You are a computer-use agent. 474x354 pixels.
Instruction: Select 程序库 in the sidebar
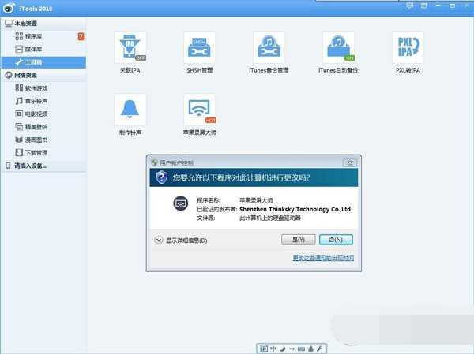(43, 36)
